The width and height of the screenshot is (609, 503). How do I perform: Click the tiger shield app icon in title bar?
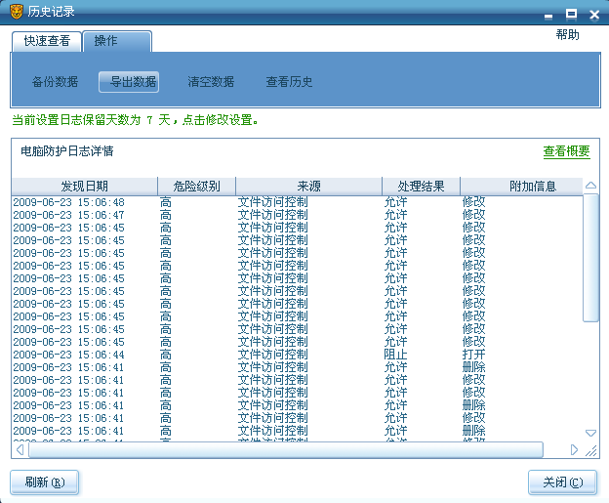point(16,12)
